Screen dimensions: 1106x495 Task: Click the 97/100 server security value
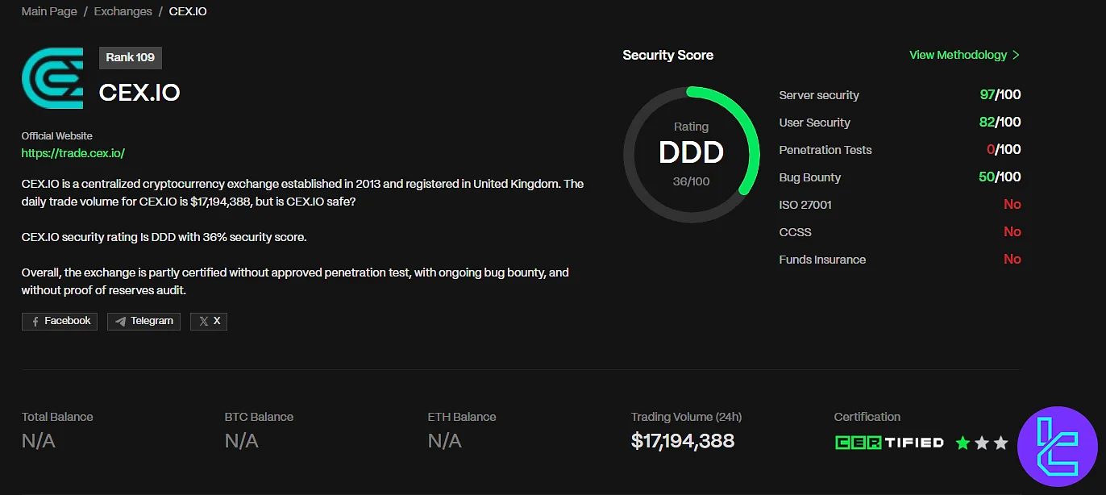(x=1000, y=95)
